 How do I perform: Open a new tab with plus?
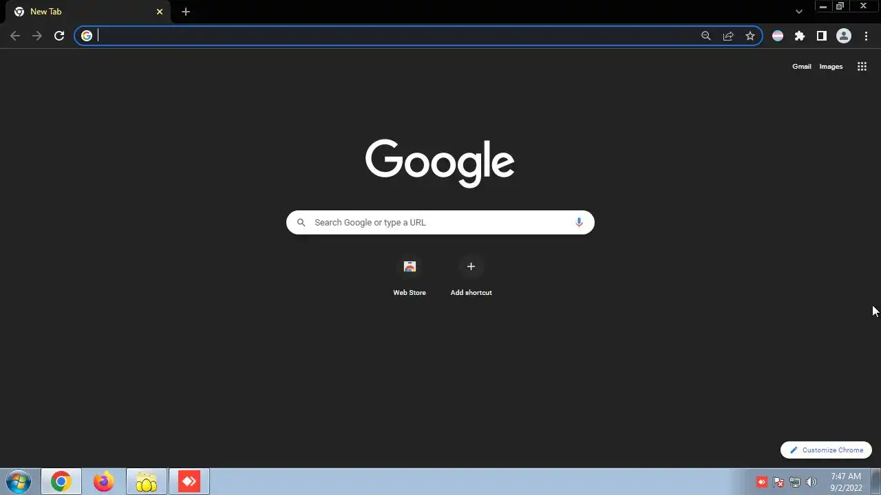[186, 12]
